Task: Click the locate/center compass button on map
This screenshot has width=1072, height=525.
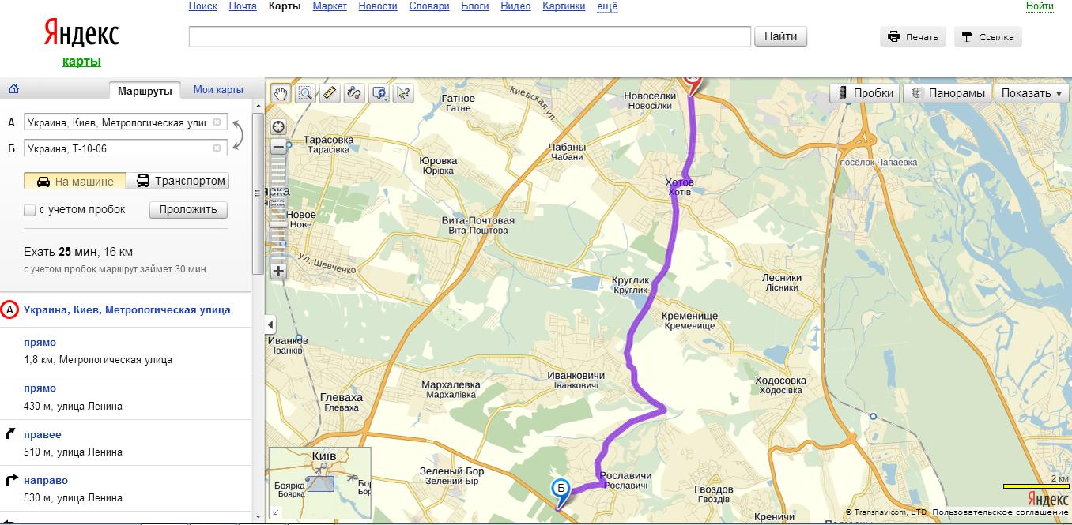Action: pos(278,127)
